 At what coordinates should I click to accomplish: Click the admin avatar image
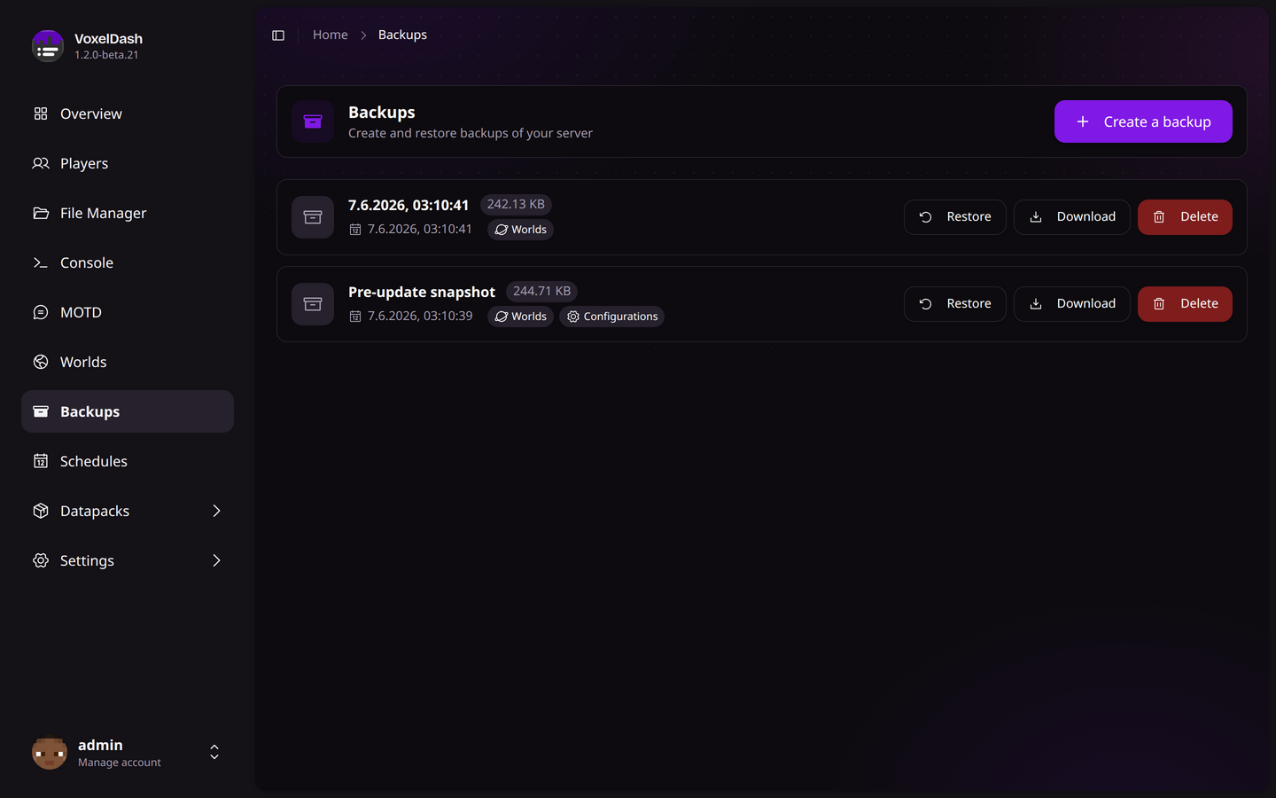tap(50, 753)
